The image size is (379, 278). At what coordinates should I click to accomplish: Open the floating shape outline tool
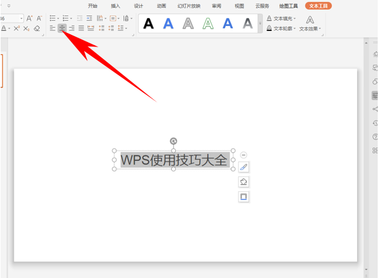pyautogui.click(x=244, y=197)
